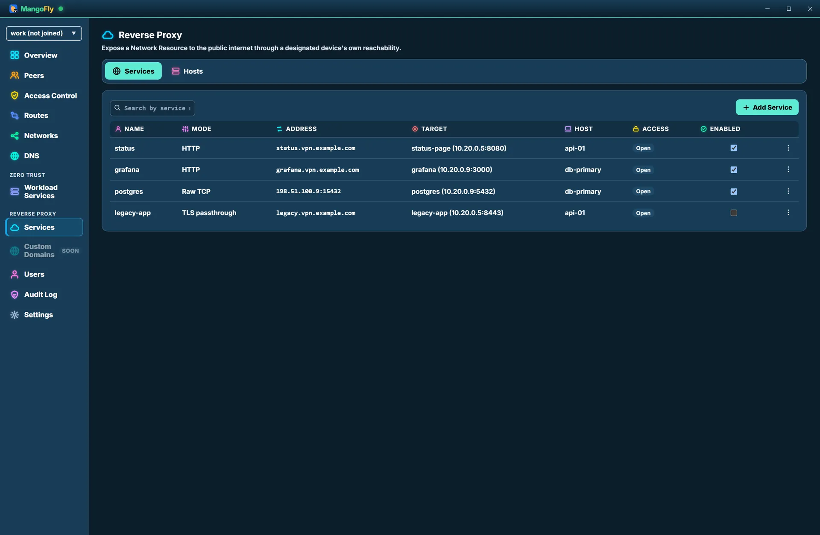Disable the status service checkbox

(x=734, y=148)
